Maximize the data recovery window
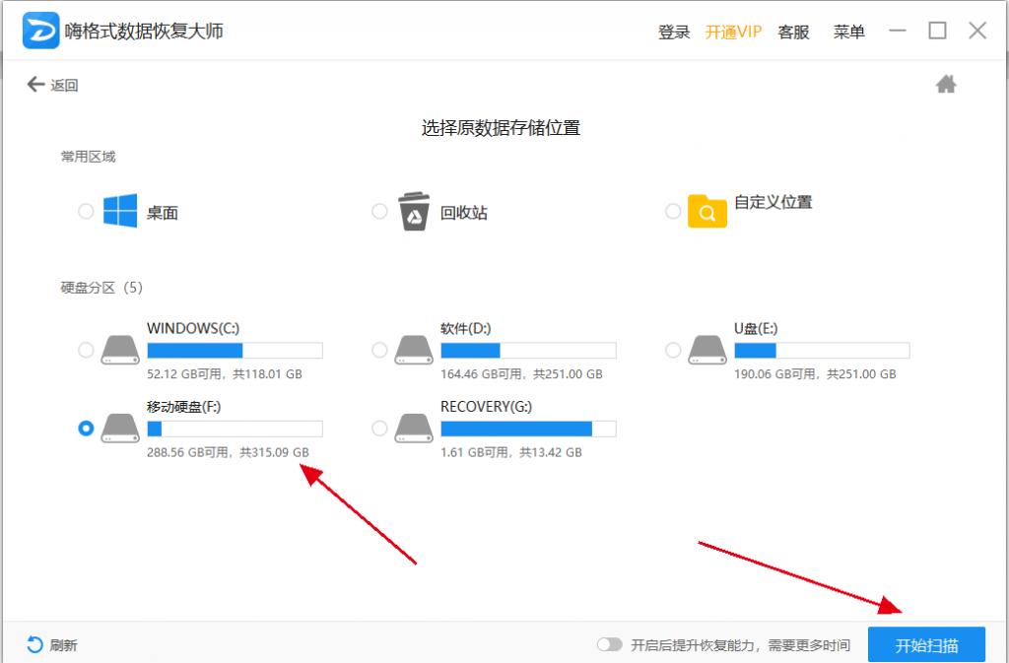 937,31
